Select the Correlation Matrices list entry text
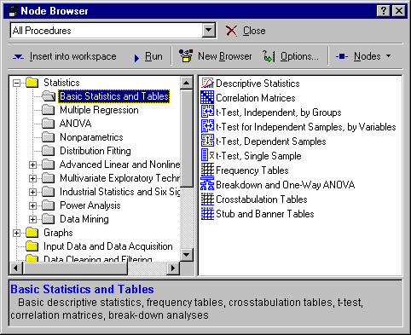411x335 pixels. click(x=256, y=98)
